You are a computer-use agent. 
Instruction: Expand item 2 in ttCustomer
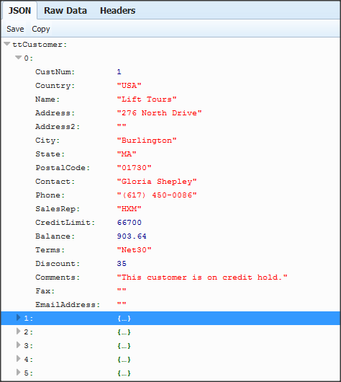(18, 332)
